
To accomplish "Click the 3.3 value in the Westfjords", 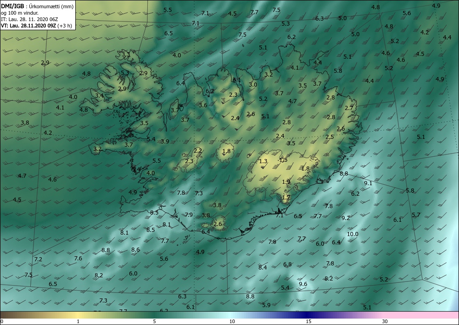I will (126, 55).
